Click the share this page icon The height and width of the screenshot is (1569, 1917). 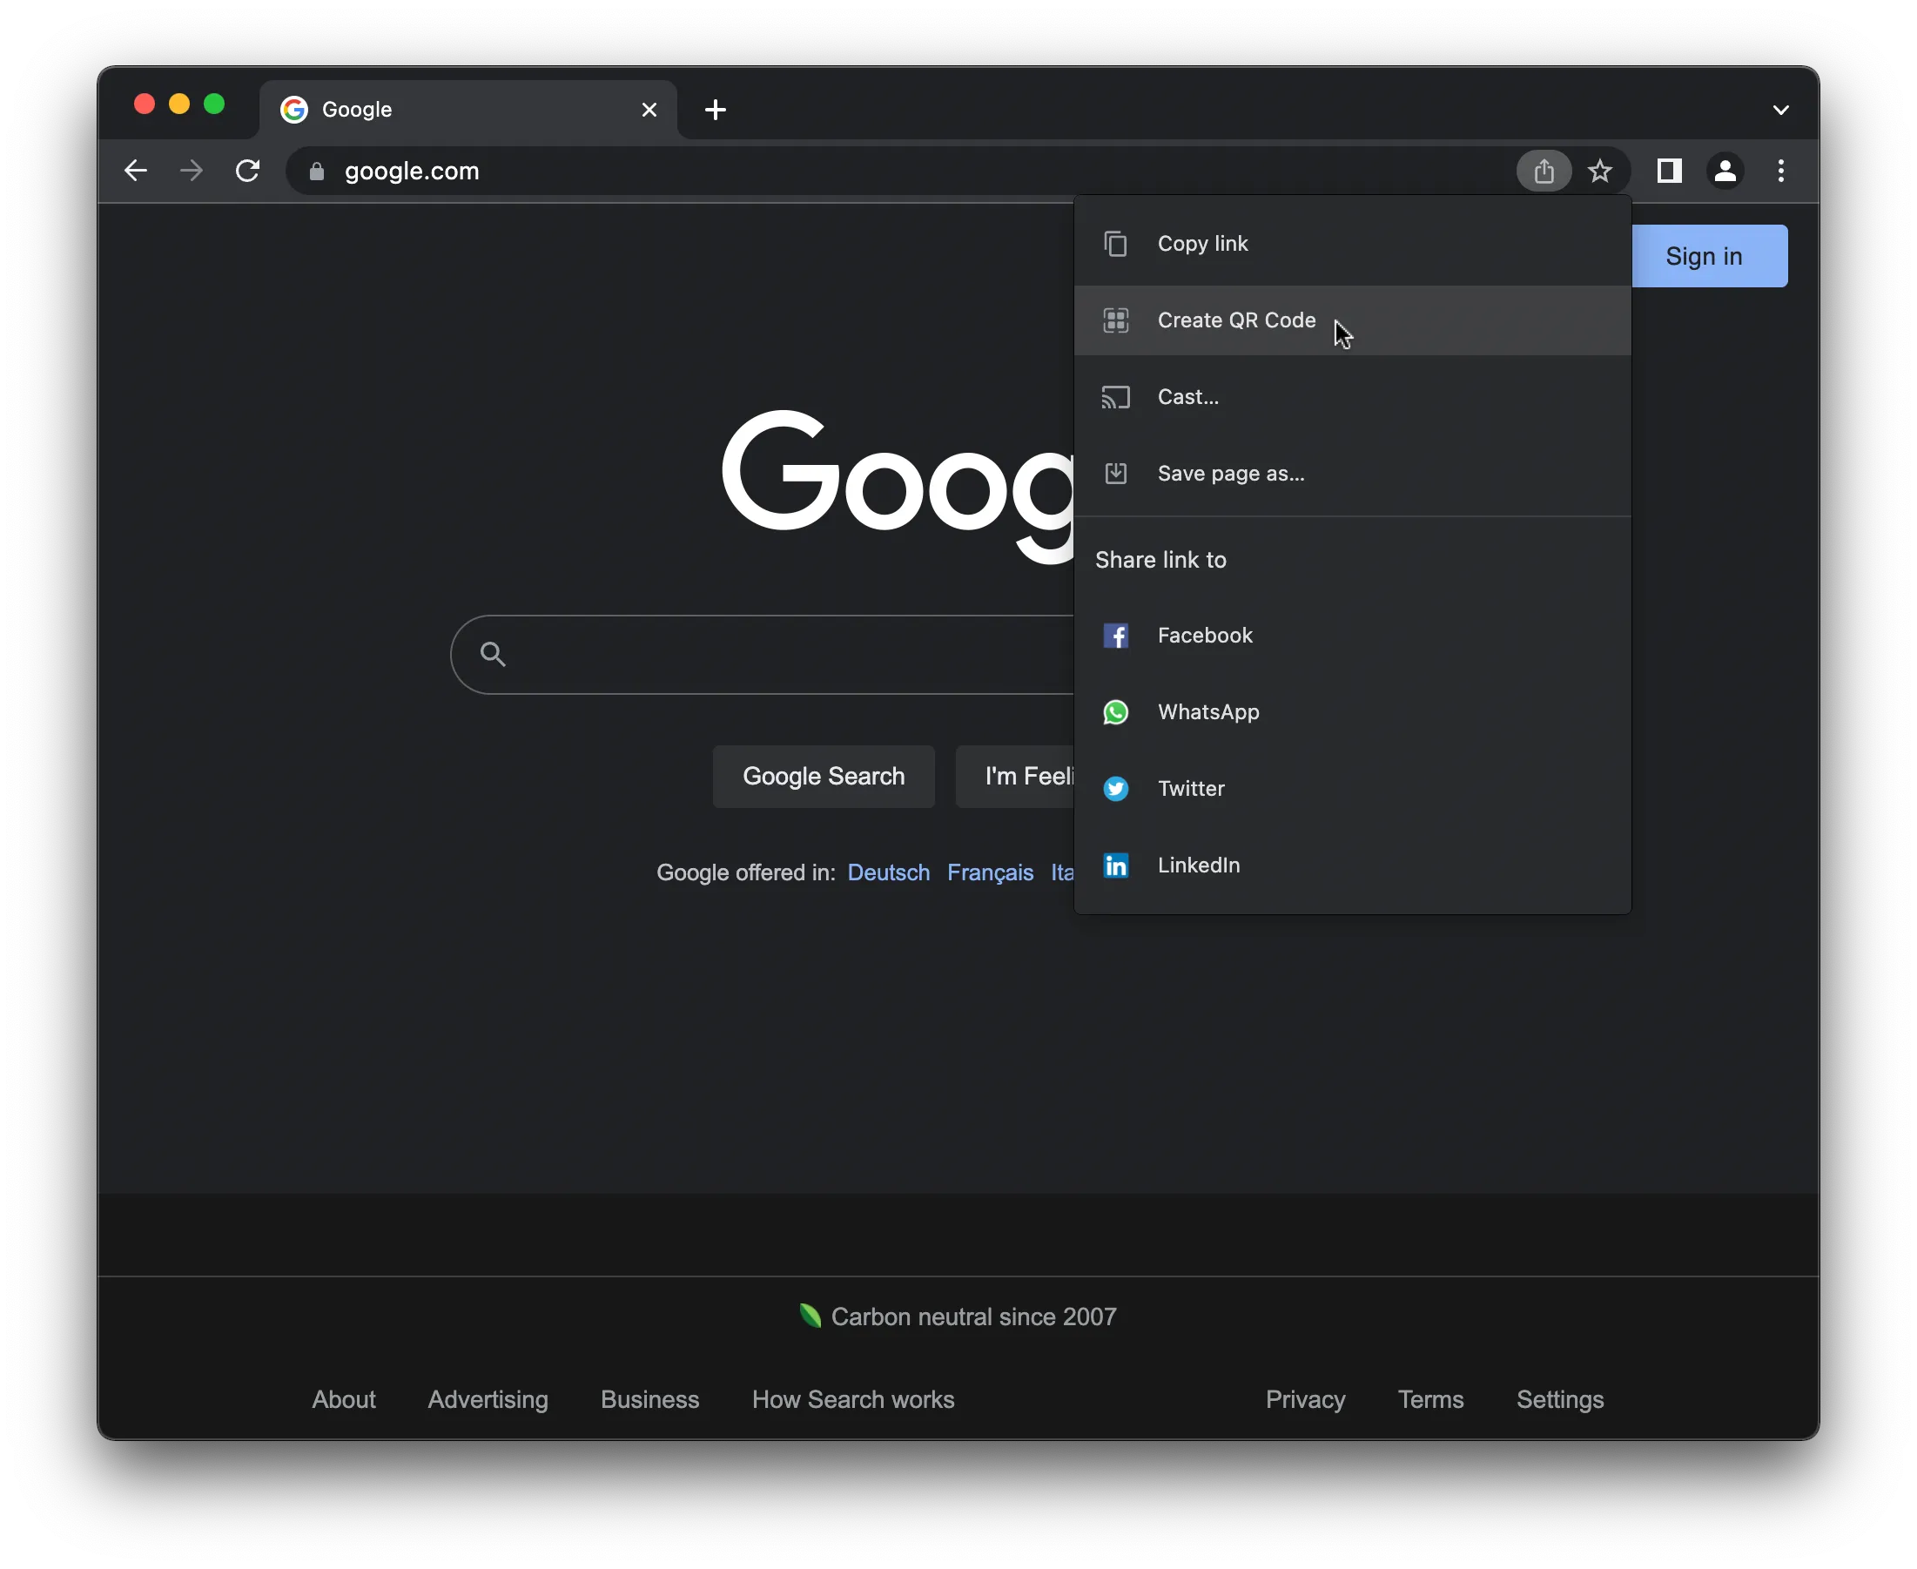[x=1544, y=171]
